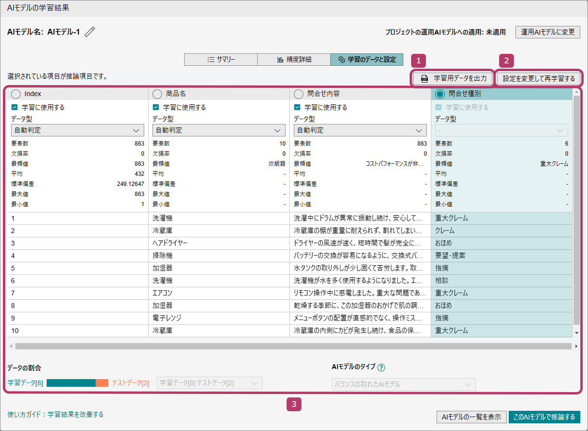Click the おほめ cell in row 3
Image resolution: width=588 pixels, height=431 pixels.
(x=502, y=243)
